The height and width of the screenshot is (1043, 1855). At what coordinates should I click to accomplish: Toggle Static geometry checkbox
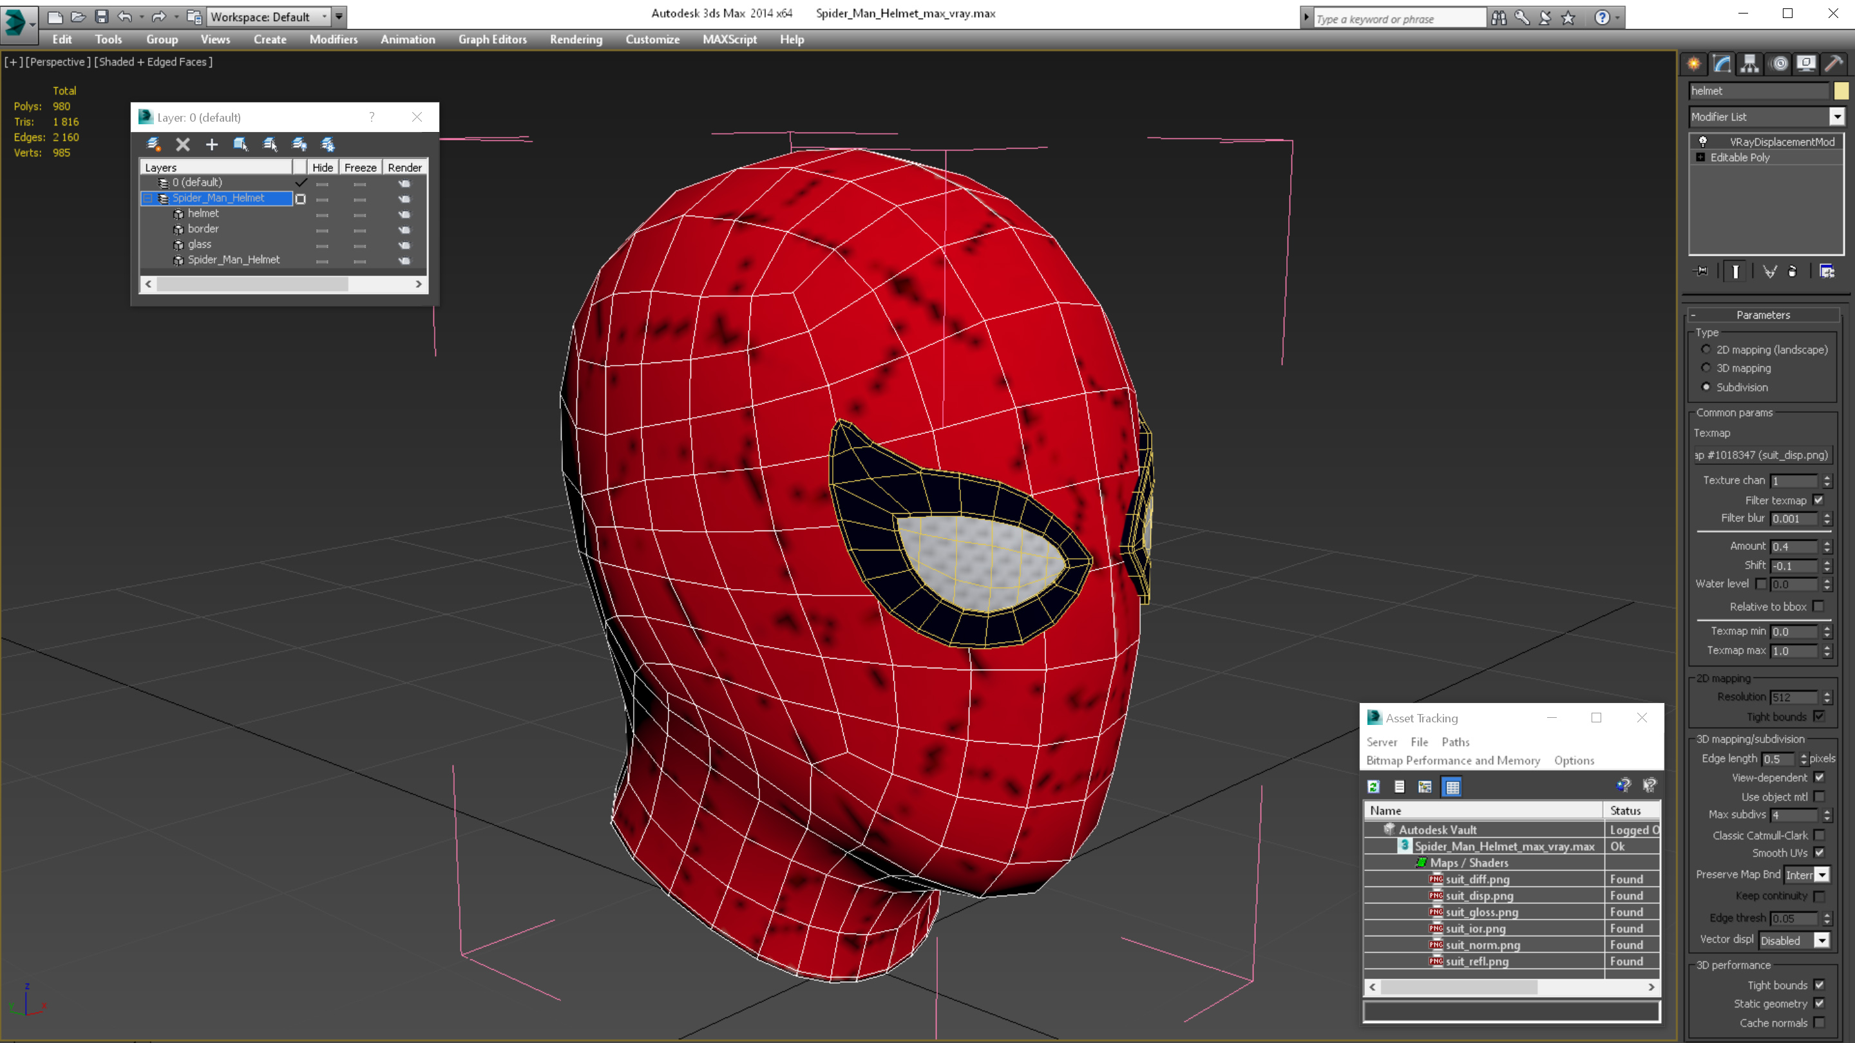1820,1004
